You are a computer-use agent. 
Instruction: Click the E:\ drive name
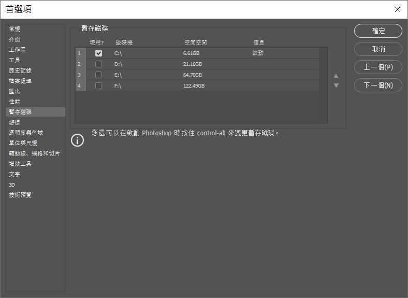pyautogui.click(x=118, y=75)
